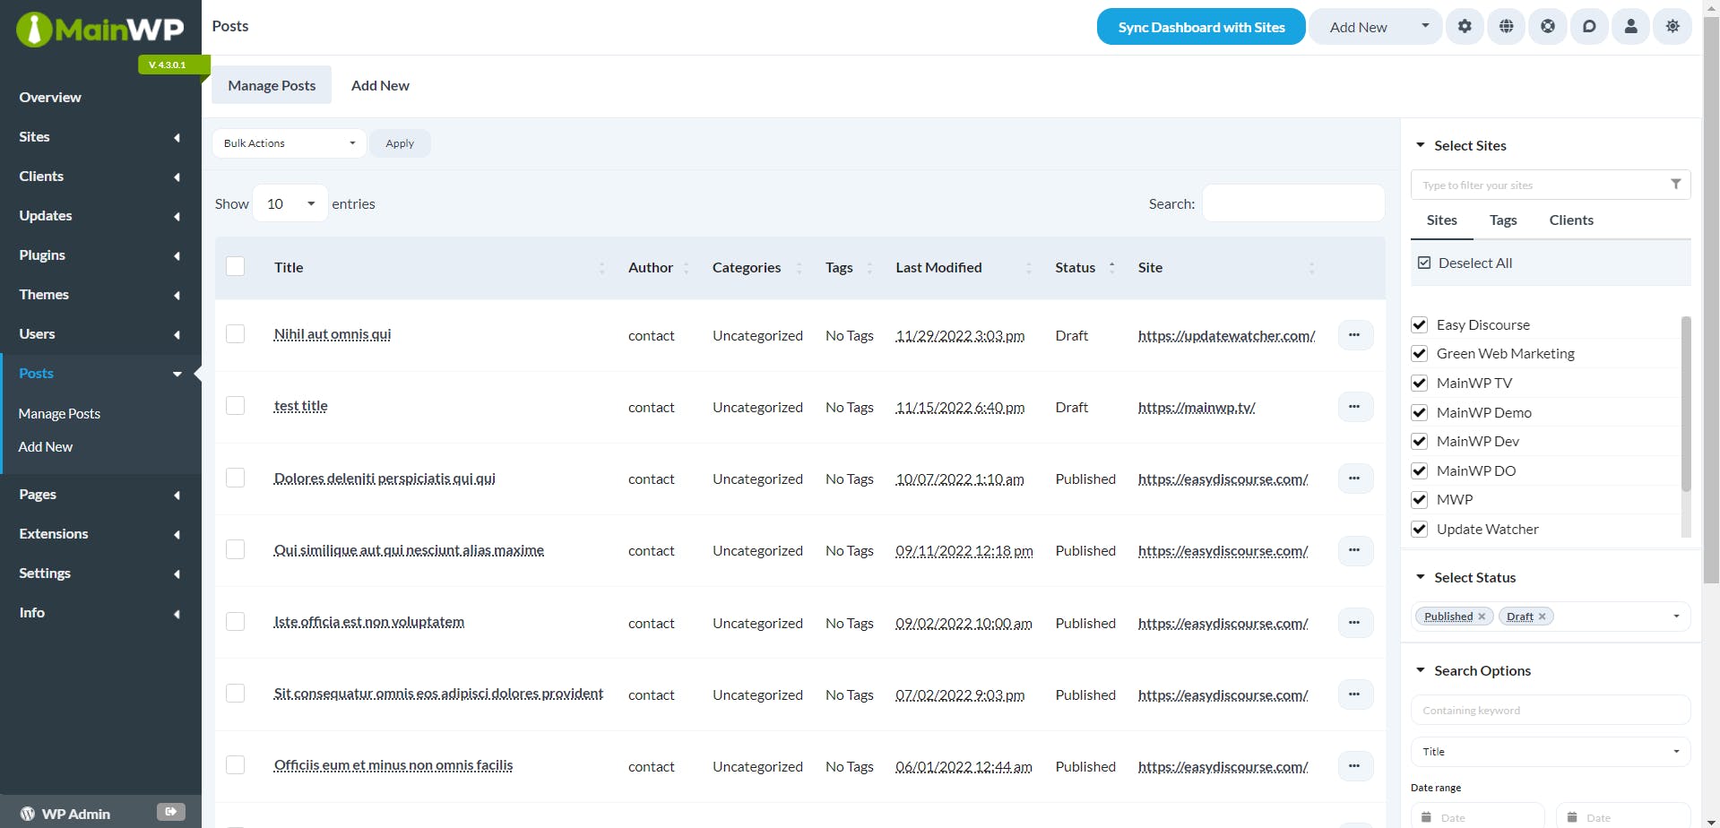This screenshot has width=1720, height=828.
Task: Open actions for Iste officia est non voluptatem
Action: click(1355, 623)
